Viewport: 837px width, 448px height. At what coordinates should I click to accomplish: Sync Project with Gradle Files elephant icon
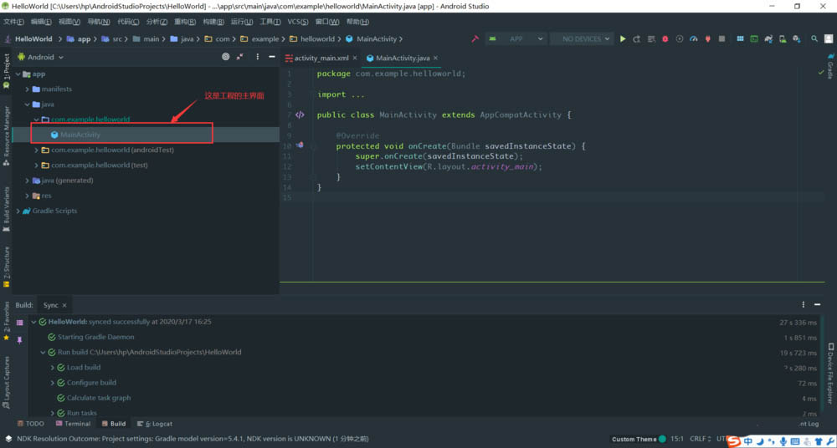[768, 39]
